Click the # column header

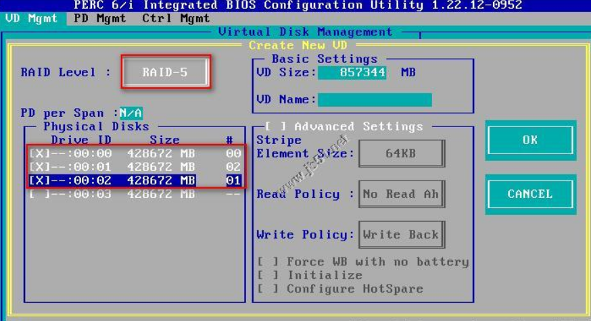229,140
